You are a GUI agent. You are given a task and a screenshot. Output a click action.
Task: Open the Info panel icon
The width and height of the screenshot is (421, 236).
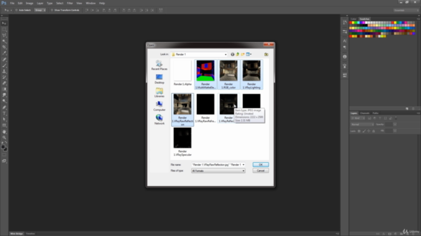tap(345, 57)
